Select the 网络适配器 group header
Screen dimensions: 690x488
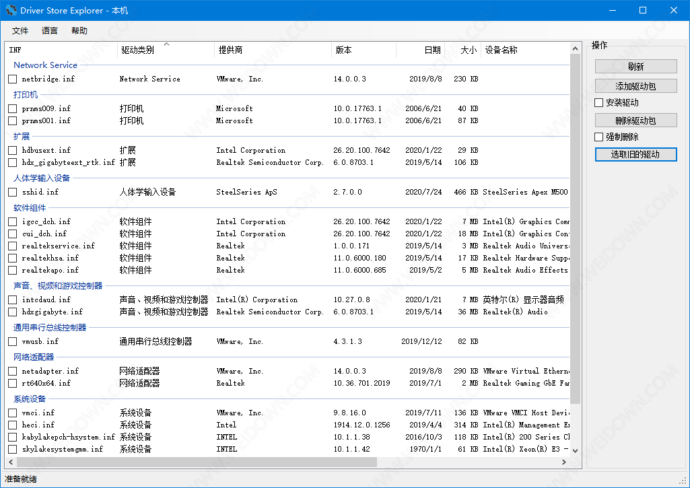(x=34, y=357)
